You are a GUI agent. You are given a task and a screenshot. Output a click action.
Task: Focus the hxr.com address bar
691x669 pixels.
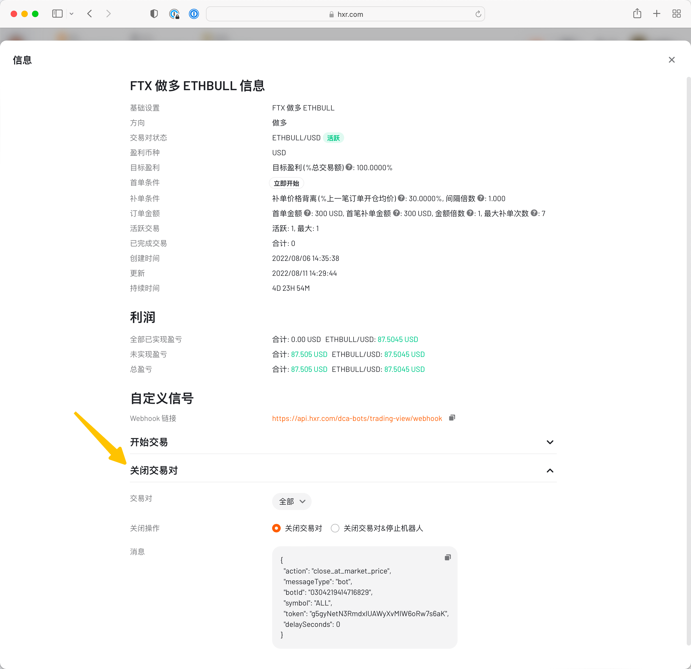click(x=345, y=14)
